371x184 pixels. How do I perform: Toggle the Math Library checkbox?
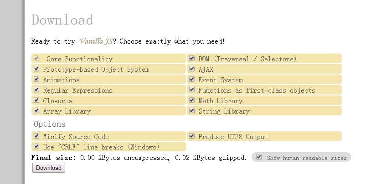click(192, 100)
